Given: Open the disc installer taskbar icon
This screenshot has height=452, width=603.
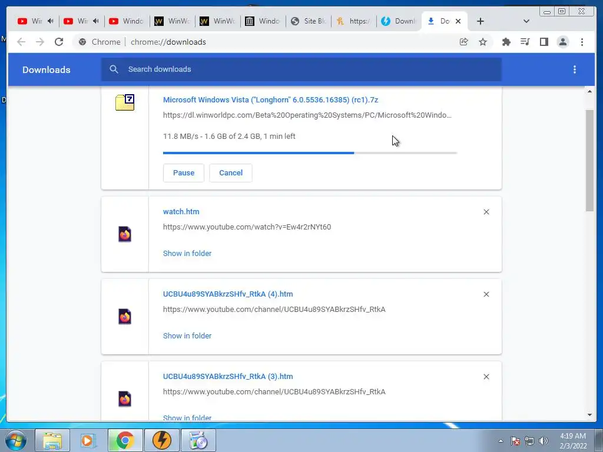Looking at the screenshot, I should click(x=198, y=440).
